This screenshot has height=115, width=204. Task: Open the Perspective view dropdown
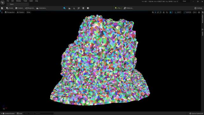10,12
